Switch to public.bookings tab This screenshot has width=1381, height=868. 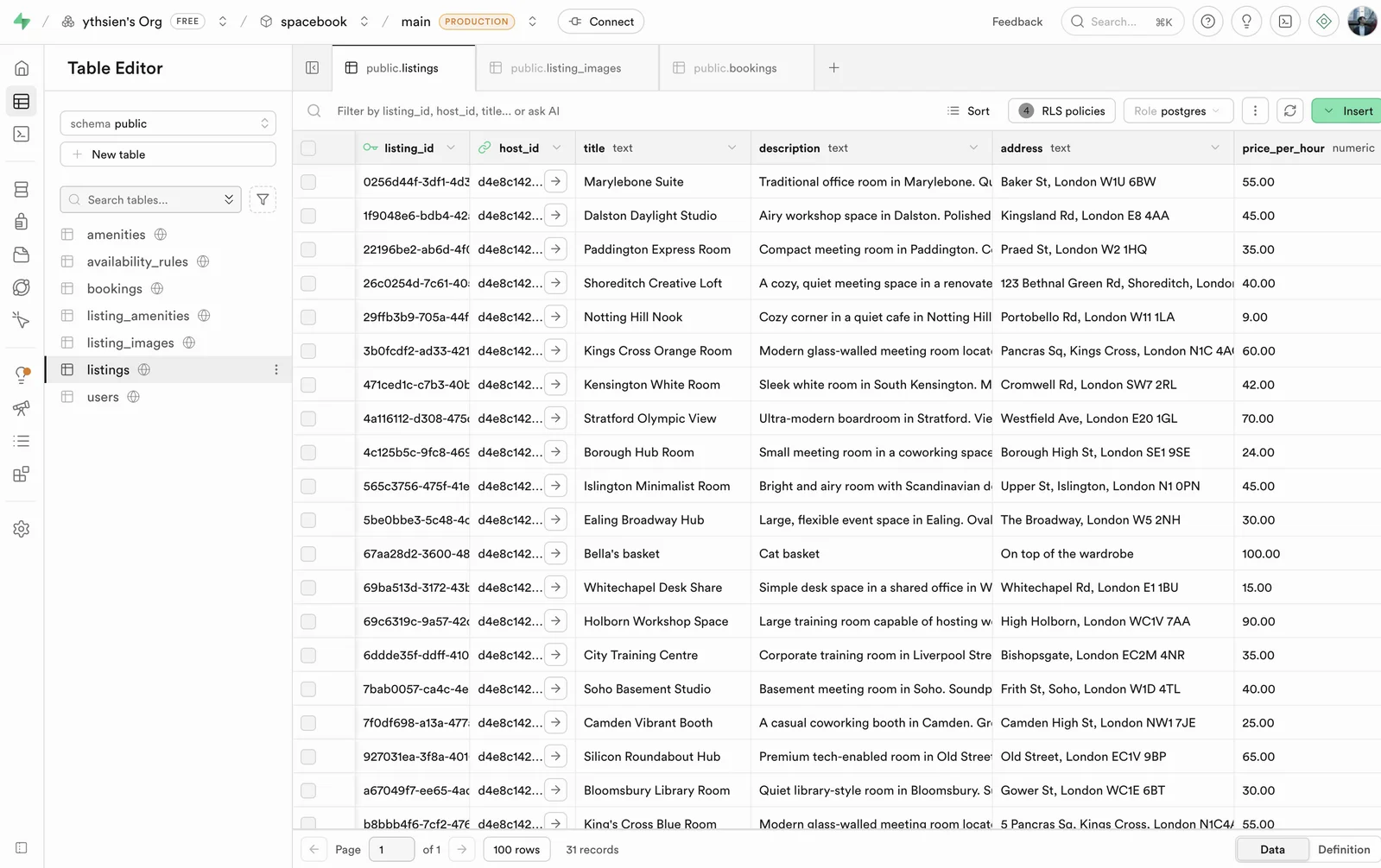[x=736, y=68]
